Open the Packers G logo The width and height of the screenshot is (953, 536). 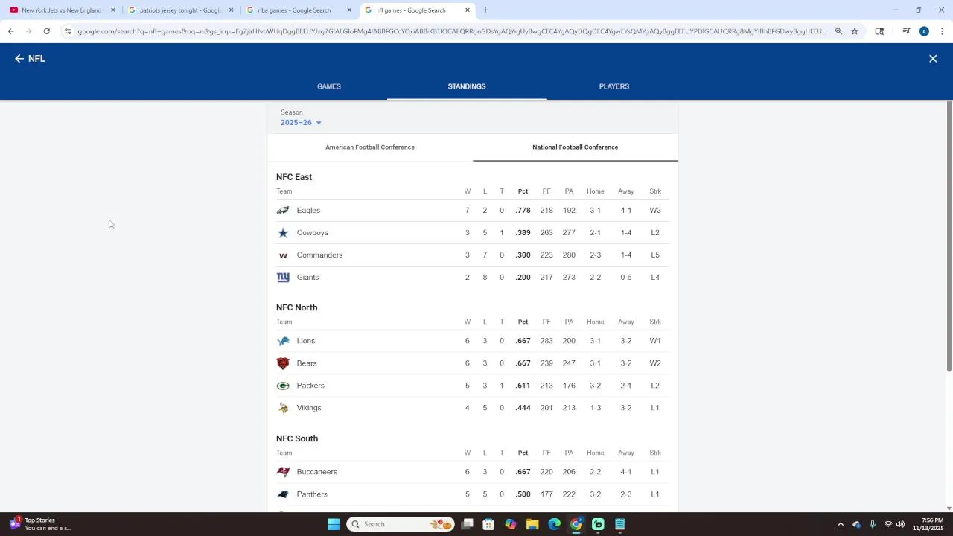[283, 386]
